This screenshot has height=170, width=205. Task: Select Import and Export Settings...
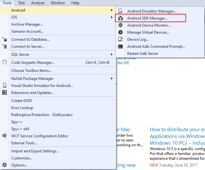pyautogui.click(x=58, y=151)
